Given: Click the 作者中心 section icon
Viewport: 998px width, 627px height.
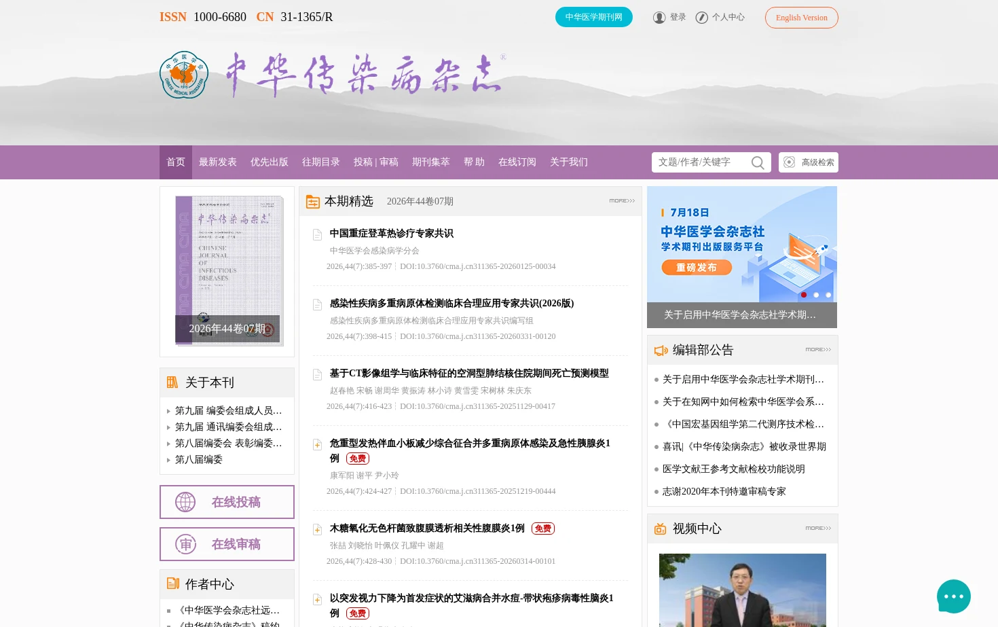Looking at the screenshot, I should [x=173, y=584].
